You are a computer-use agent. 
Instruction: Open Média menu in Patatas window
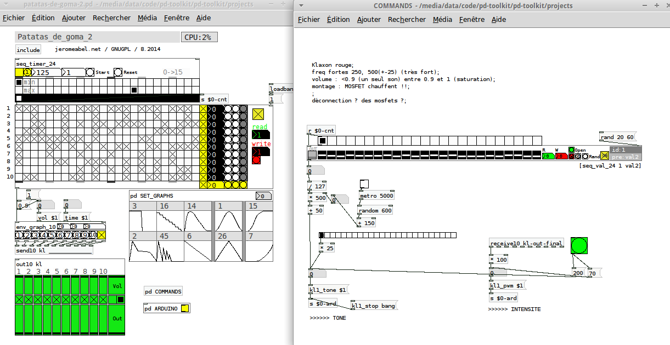click(147, 18)
